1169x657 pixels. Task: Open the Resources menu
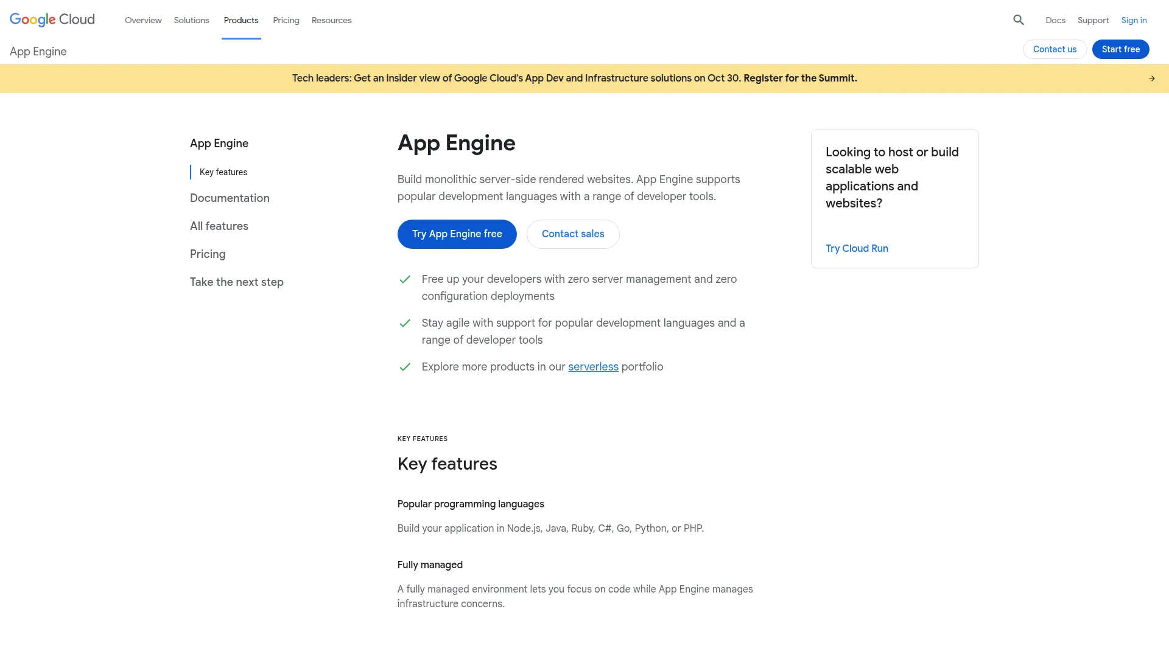[332, 20]
